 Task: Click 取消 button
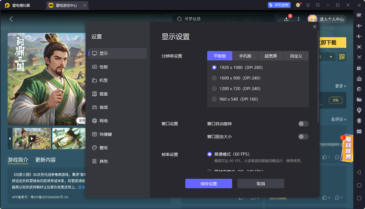pyautogui.click(x=261, y=183)
